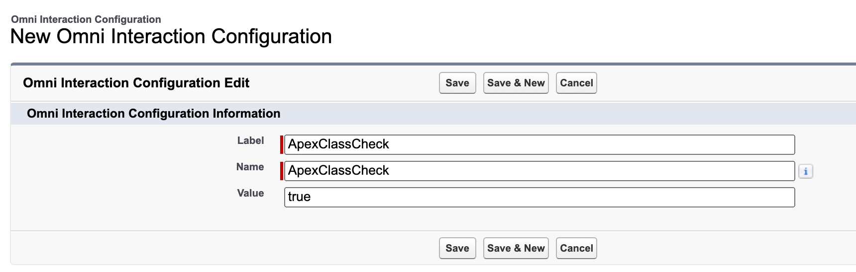The height and width of the screenshot is (272, 856).
Task: Click the Omni Interaction Configuration Information section header
Action: (x=153, y=114)
